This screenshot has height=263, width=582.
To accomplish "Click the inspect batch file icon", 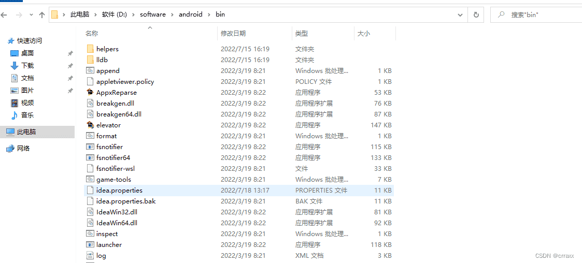I will 90,233.
